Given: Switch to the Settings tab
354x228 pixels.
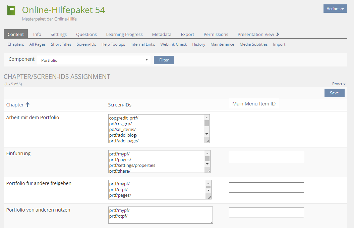Looking at the screenshot, I should (58, 34).
